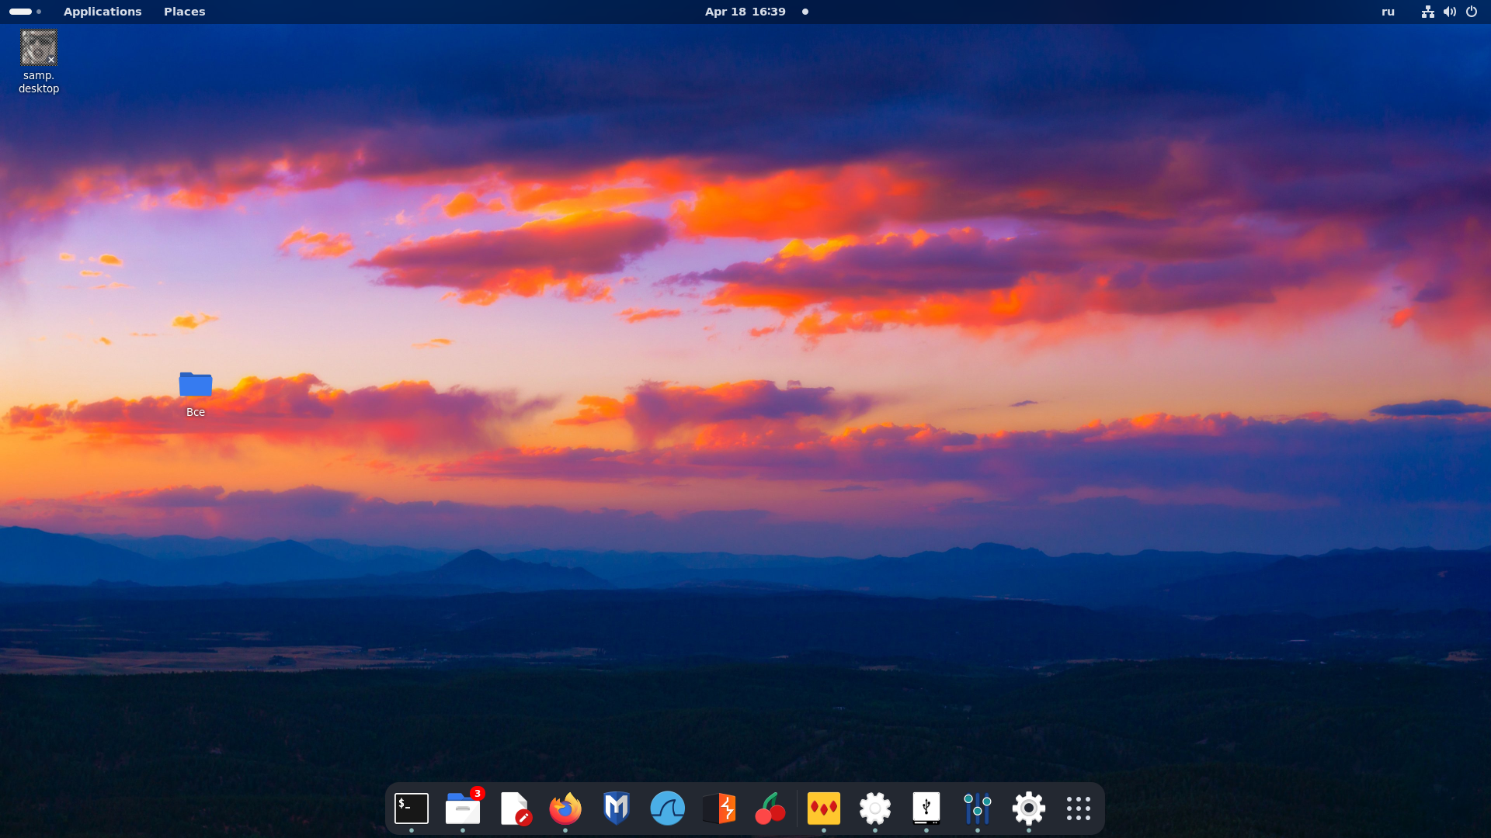The image size is (1491, 838).
Task: Open Metasploit shield icon in dock
Action: 617,809
